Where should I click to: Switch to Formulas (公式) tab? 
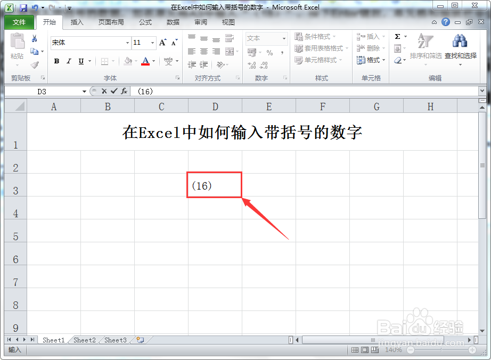pos(145,22)
